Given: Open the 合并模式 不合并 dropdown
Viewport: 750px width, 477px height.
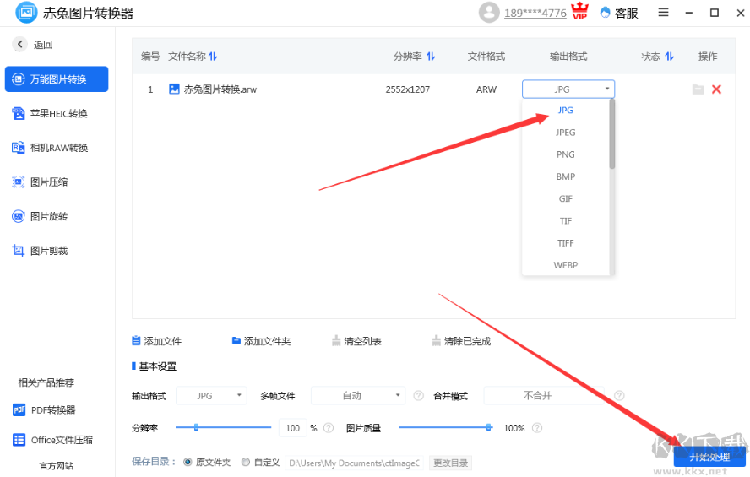Looking at the screenshot, I should [544, 396].
